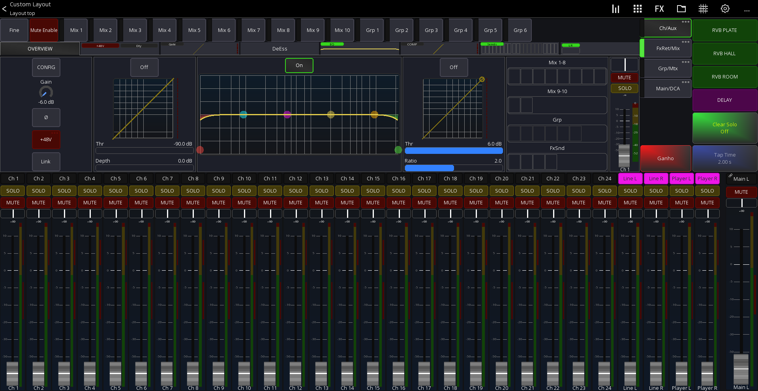Open RVB PLATE effect
758x391 pixels.
[724, 30]
